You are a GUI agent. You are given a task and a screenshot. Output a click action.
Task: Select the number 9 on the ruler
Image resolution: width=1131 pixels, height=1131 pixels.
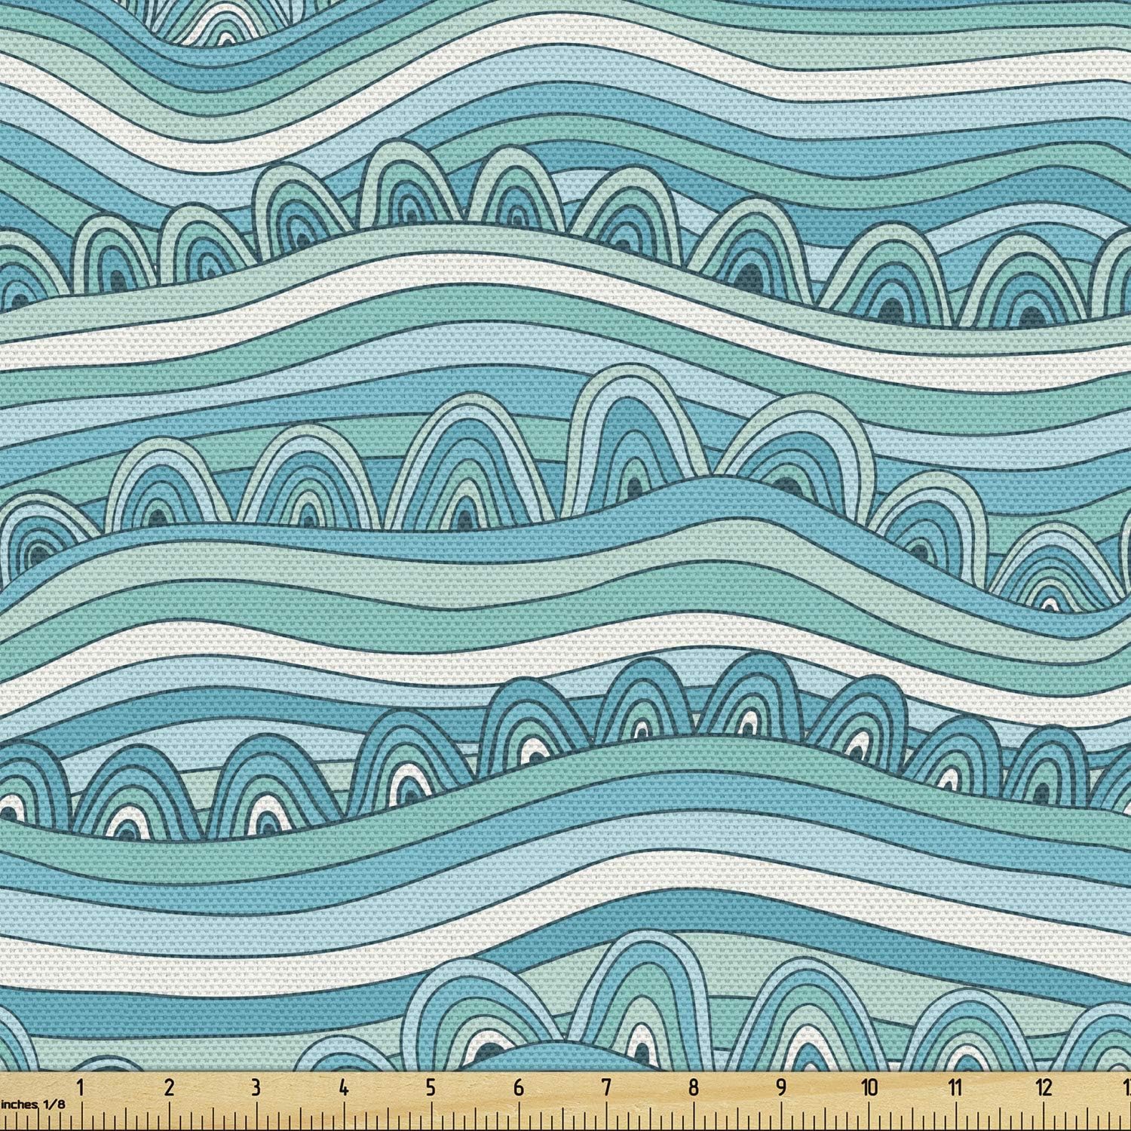[780, 1087]
